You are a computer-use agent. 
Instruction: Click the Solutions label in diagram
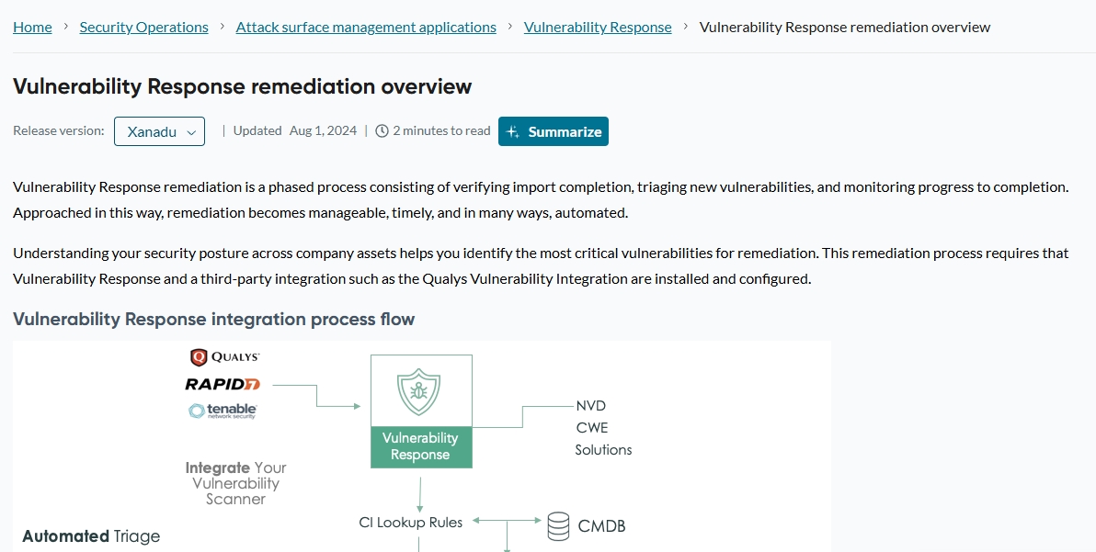pyautogui.click(x=603, y=450)
